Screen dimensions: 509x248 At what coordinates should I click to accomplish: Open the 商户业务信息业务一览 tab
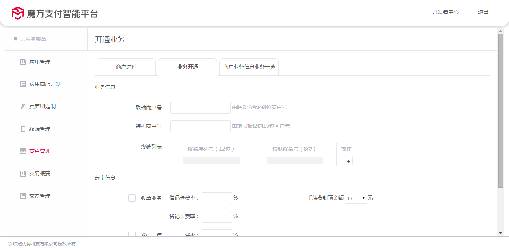[x=249, y=67]
